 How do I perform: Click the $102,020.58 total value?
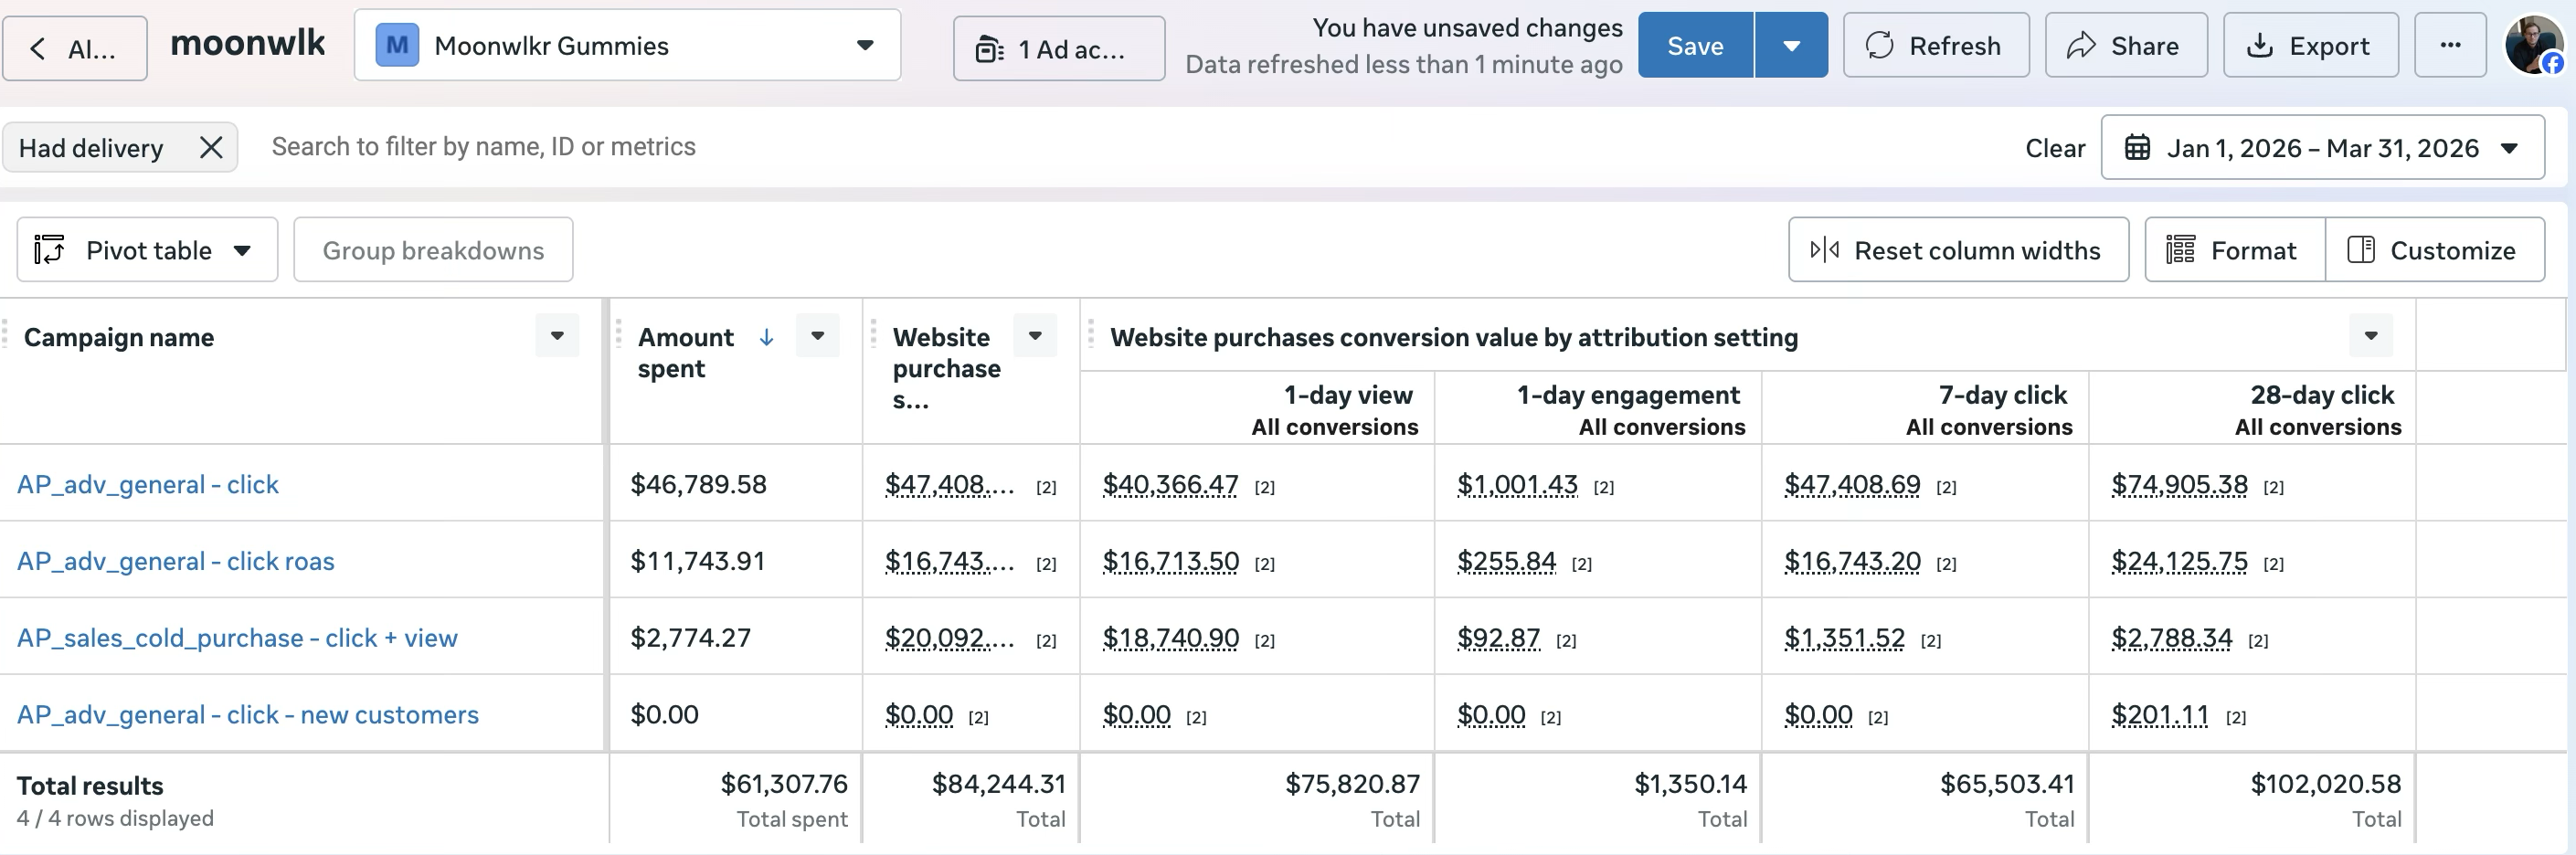pyautogui.click(x=2325, y=784)
